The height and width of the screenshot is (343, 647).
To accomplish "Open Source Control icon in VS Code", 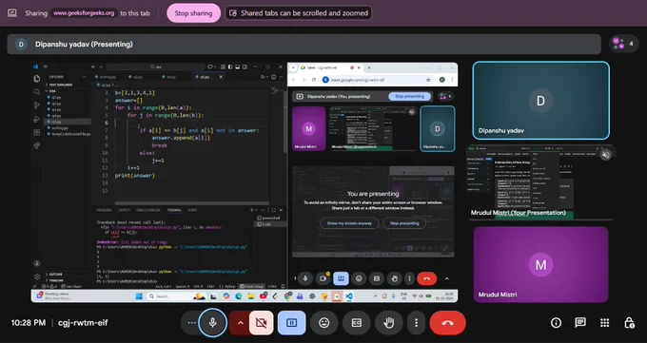I will click(37, 105).
